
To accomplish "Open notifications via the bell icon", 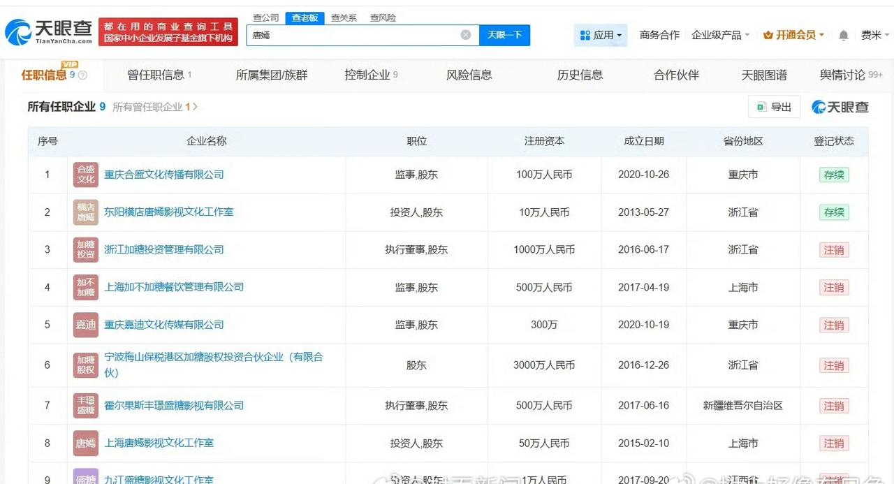I will pyautogui.click(x=844, y=35).
